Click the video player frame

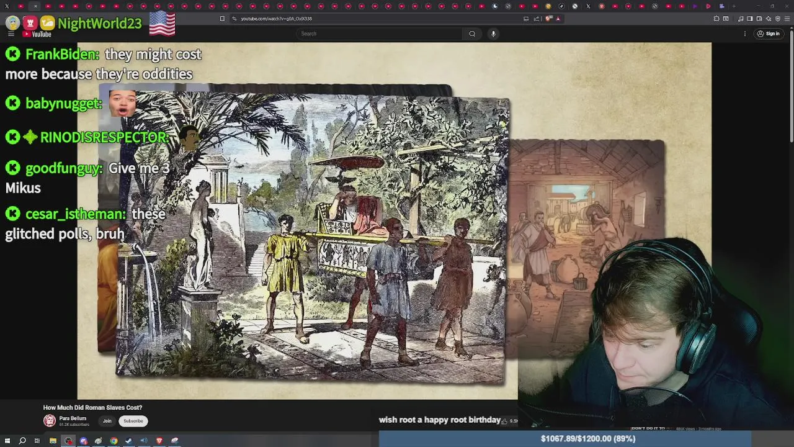(395, 220)
